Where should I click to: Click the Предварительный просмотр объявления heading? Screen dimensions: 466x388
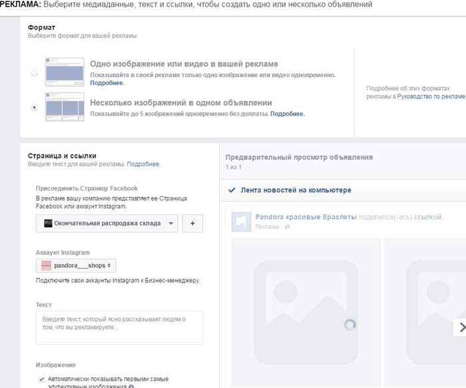[299, 157]
